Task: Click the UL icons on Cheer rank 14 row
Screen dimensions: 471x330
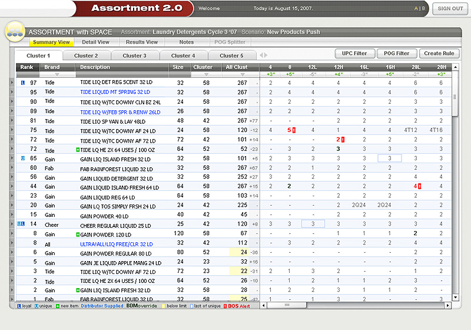Action: pos(21,223)
